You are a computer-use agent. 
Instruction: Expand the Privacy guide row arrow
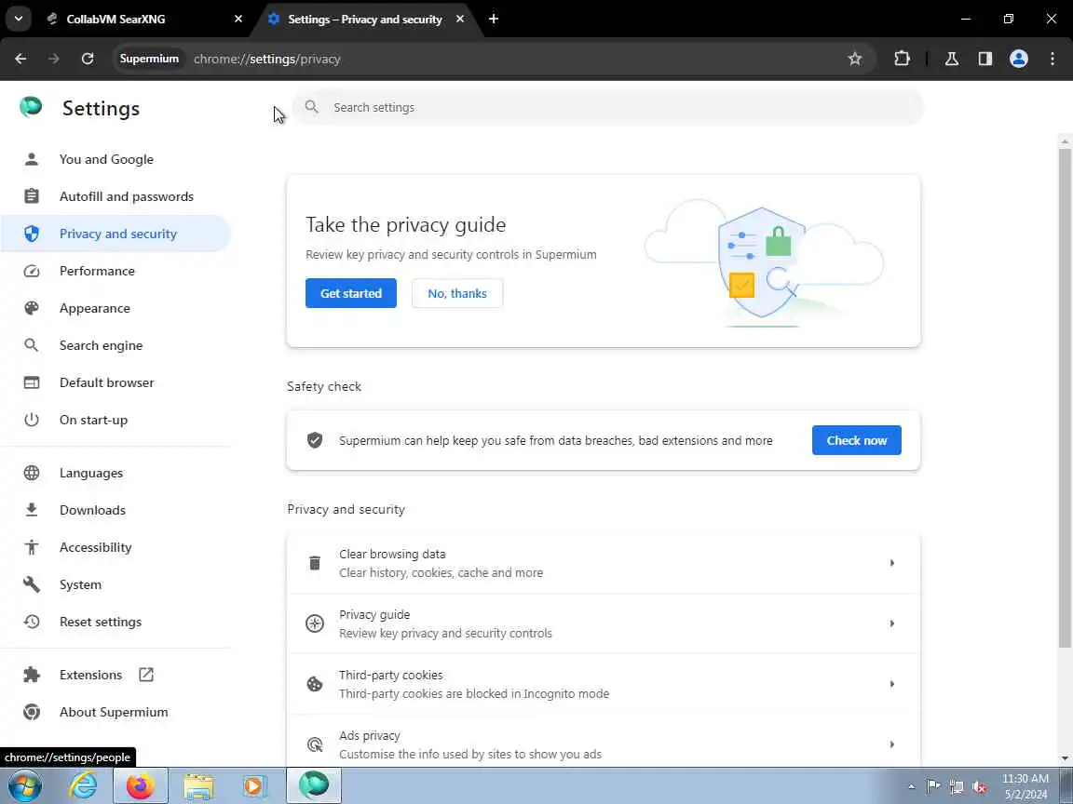click(x=891, y=623)
